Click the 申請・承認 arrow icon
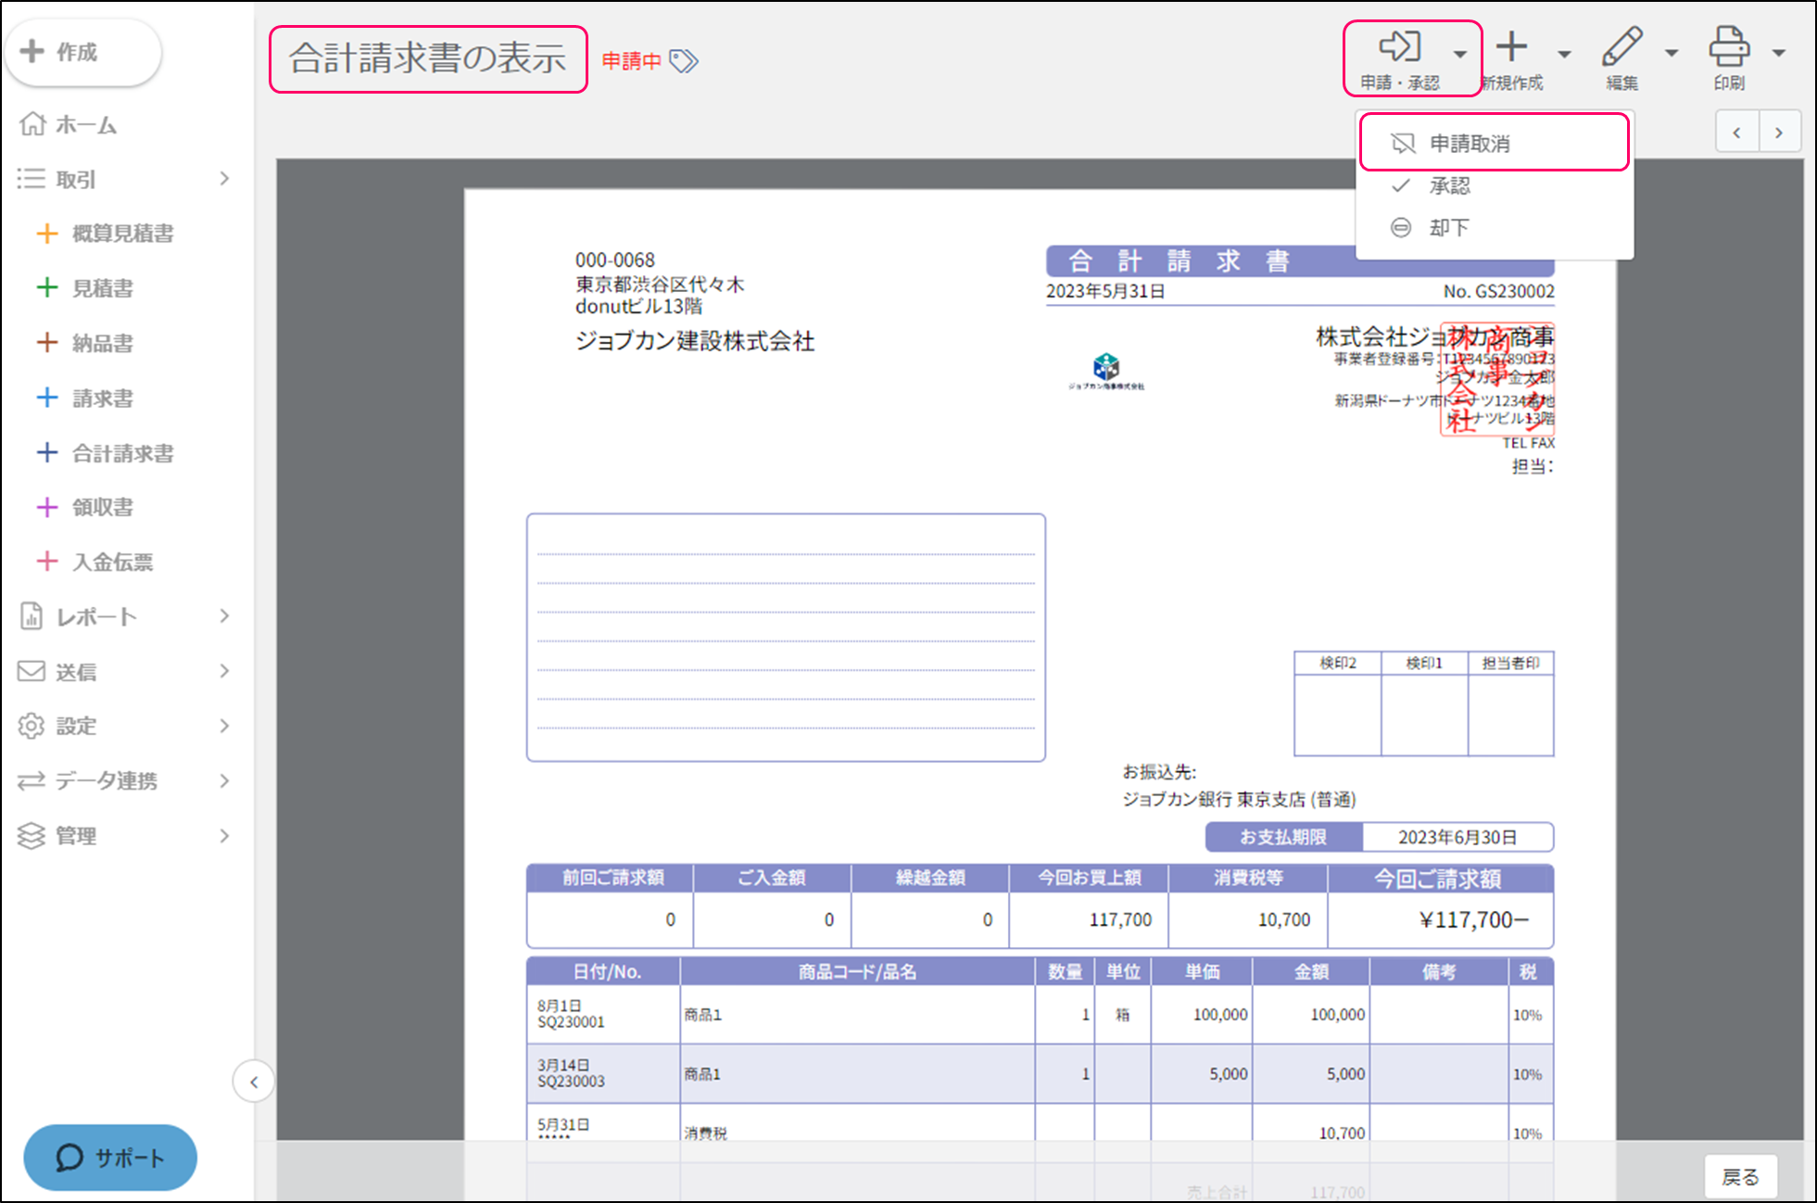Screen dimensions: 1817x1203 click(x=1399, y=46)
